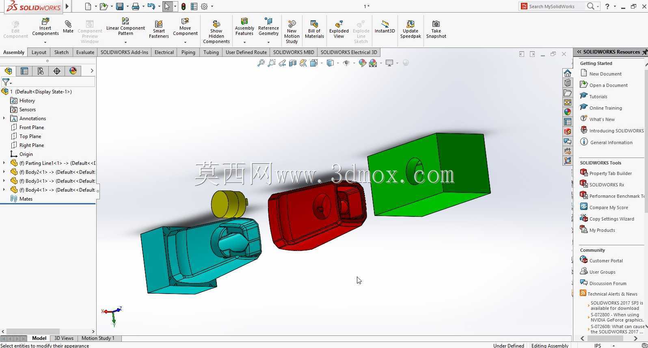This screenshot has width=648, height=348.
Task: Take Snapshot of the assembly
Action: tap(436, 29)
